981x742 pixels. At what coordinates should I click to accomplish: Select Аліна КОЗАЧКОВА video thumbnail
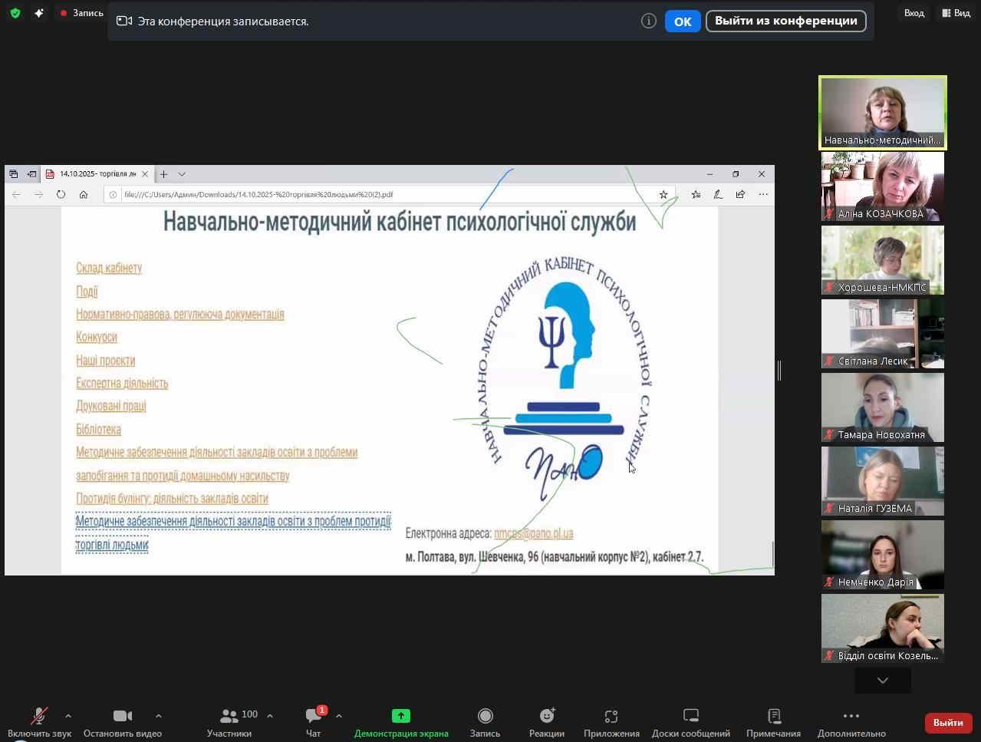(882, 186)
